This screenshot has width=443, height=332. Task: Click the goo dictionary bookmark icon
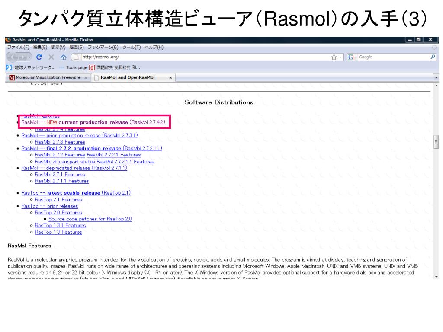(92, 67)
